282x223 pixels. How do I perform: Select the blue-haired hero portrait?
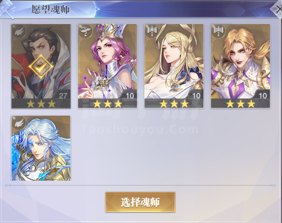click(x=41, y=148)
